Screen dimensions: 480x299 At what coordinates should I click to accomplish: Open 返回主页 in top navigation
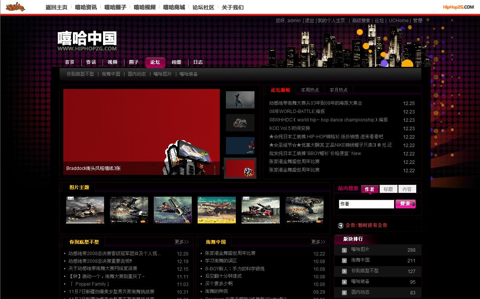click(56, 7)
